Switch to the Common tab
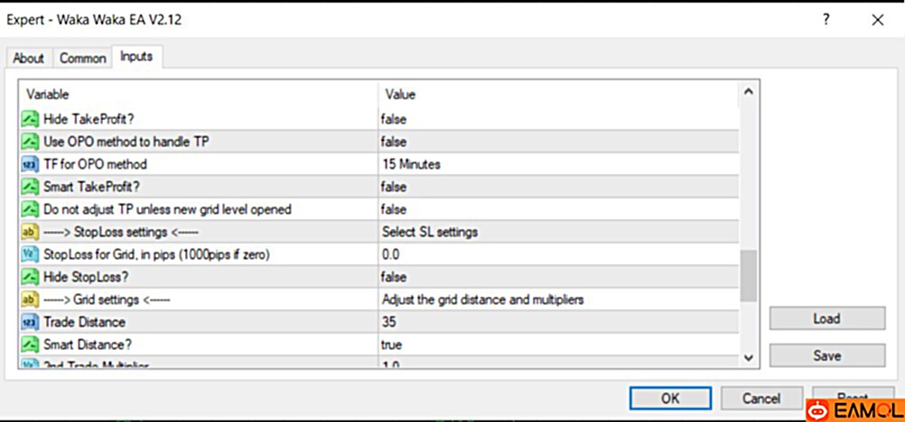The height and width of the screenshot is (422, 905). pyautogui.click(x=83, y=59)
